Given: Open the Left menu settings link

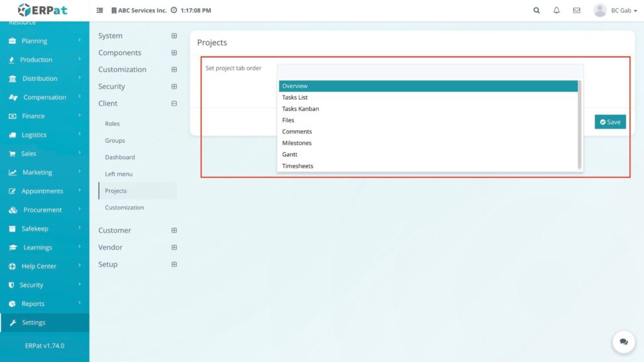Looking at the screenshot, I should (119, 174).
